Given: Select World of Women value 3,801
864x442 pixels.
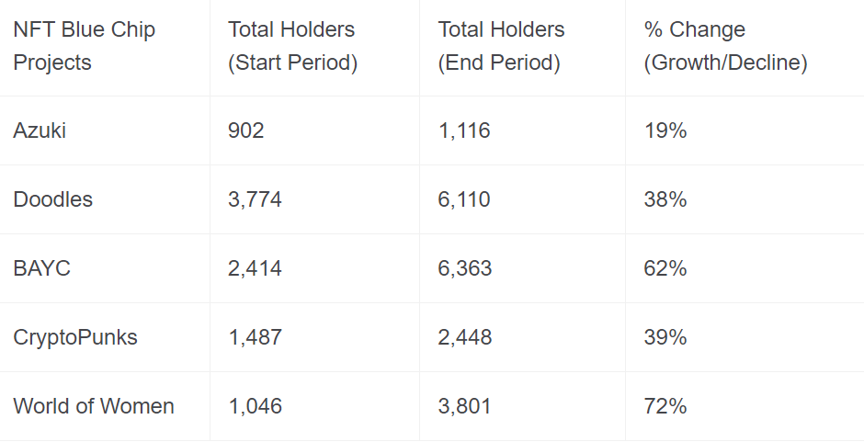Looking at the screenshot, I should click(x=464, y=406).
